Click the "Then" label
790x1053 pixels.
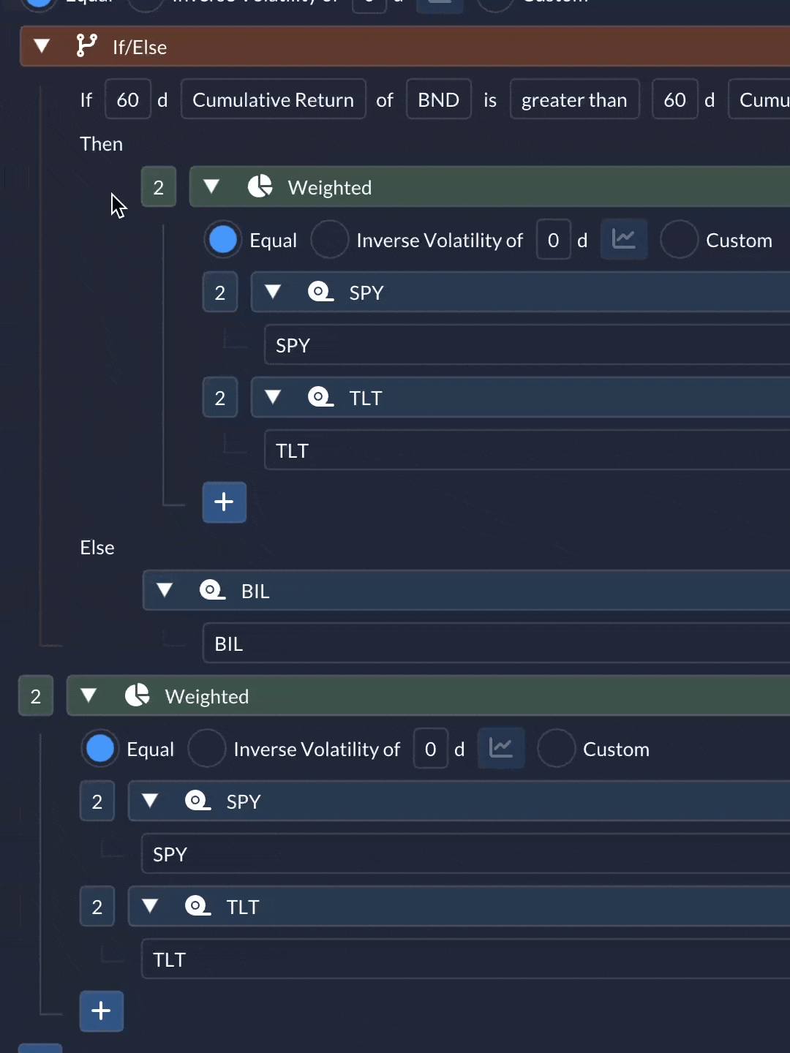coord(101,144)
